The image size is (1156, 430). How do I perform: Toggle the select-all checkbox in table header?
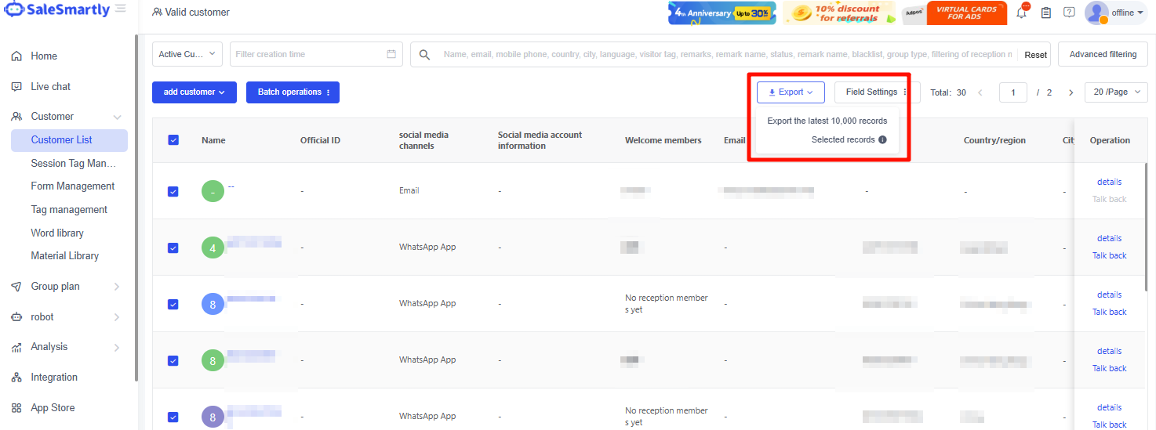pos(173,140)
